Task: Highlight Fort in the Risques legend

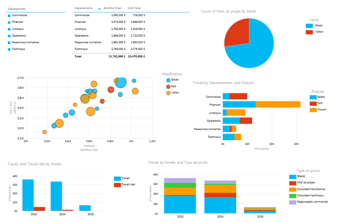Action: click(313, 103)
